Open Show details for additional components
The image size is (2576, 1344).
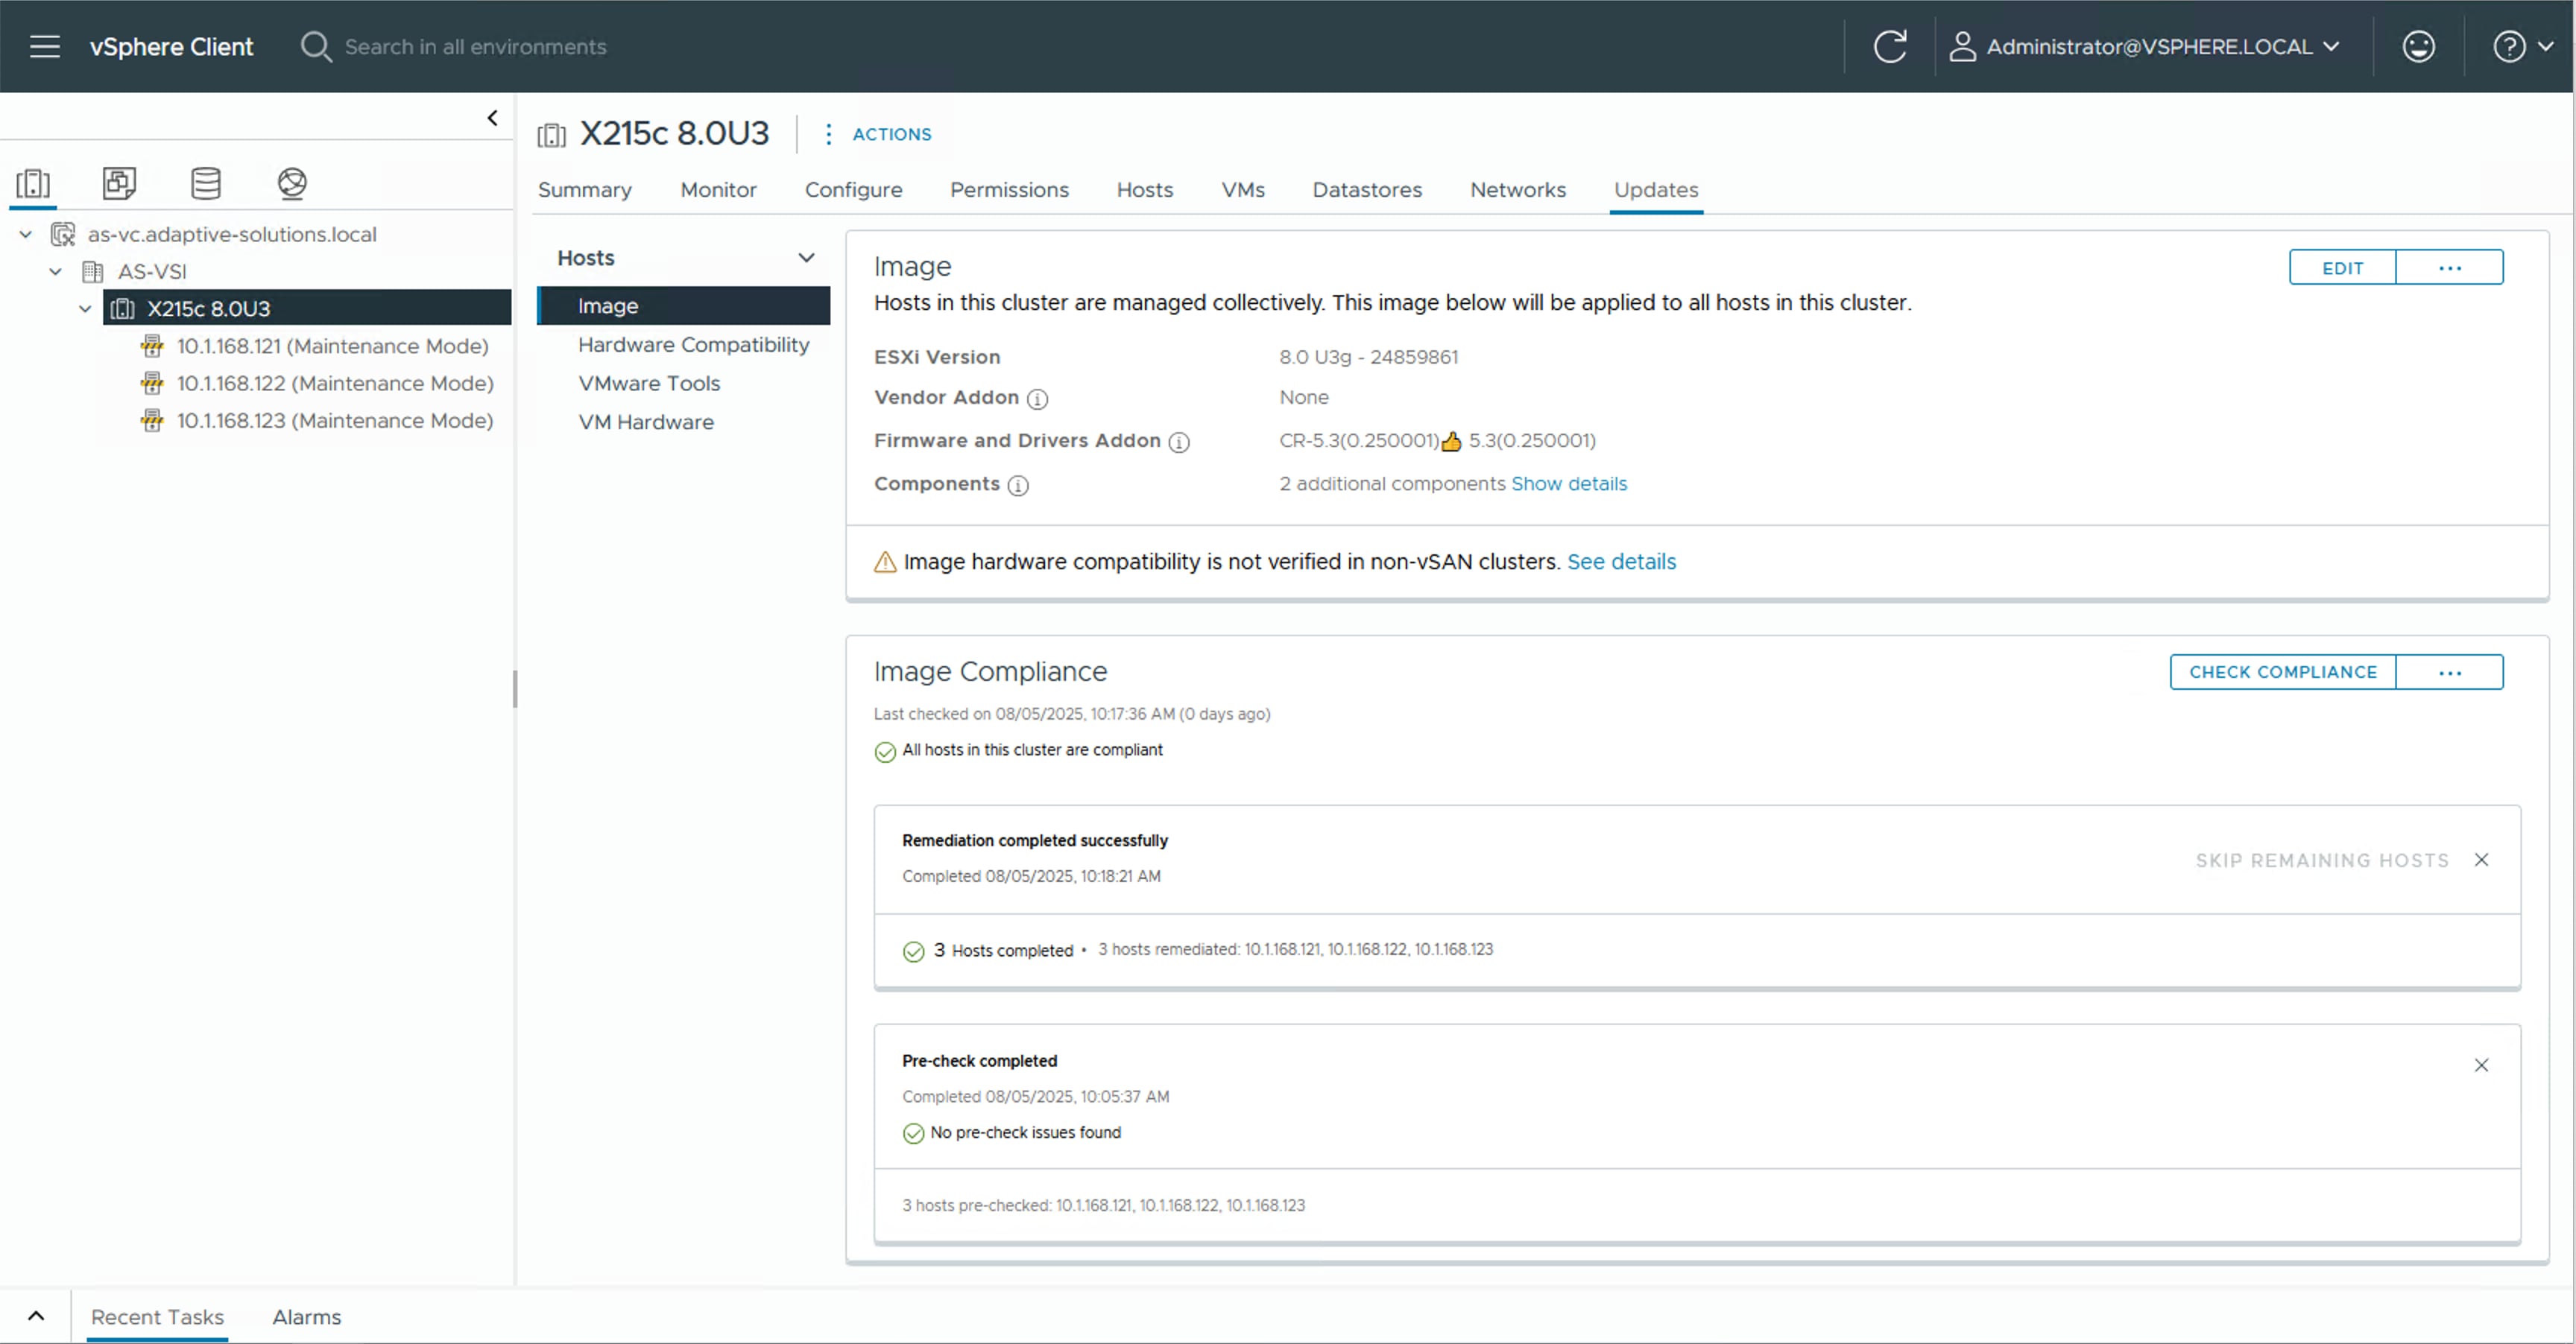click(x=1568, y=484)
